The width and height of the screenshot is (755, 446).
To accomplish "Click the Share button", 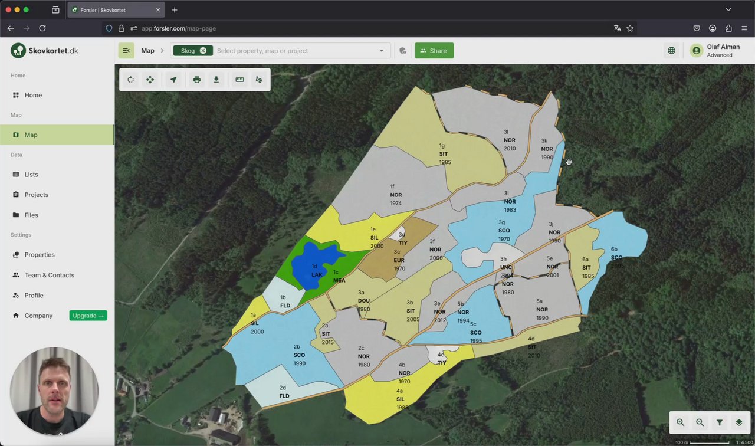I will coord(434,51).
